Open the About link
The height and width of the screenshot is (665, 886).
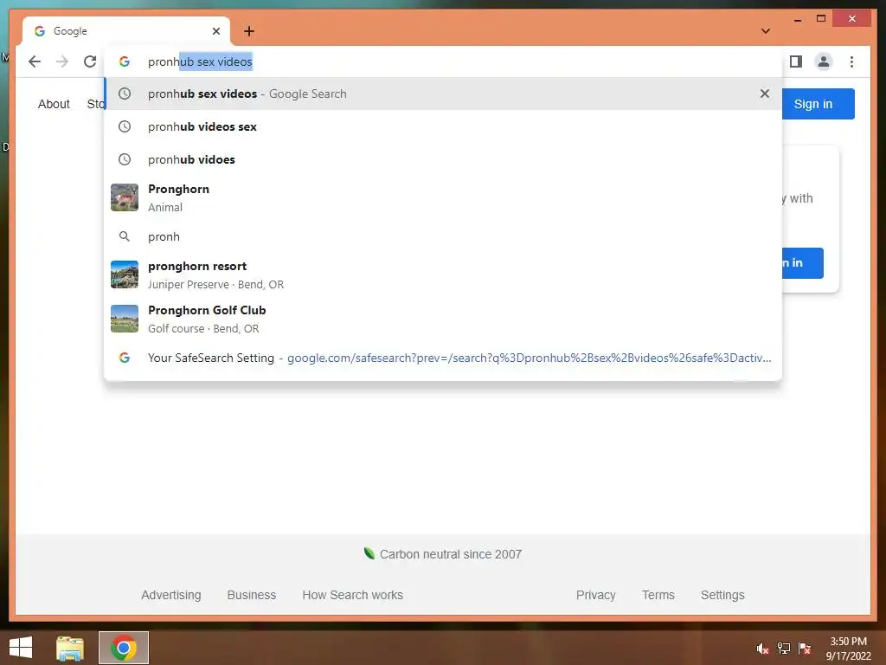(54, 104)
